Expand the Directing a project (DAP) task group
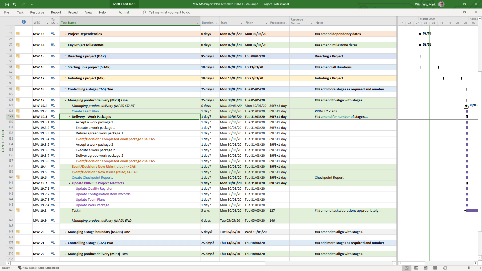This screenshot has width=482, height=271. [x=66, y=56]
